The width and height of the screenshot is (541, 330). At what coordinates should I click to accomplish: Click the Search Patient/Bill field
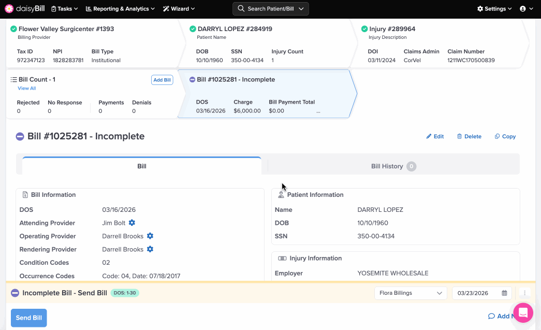[271, 9]
